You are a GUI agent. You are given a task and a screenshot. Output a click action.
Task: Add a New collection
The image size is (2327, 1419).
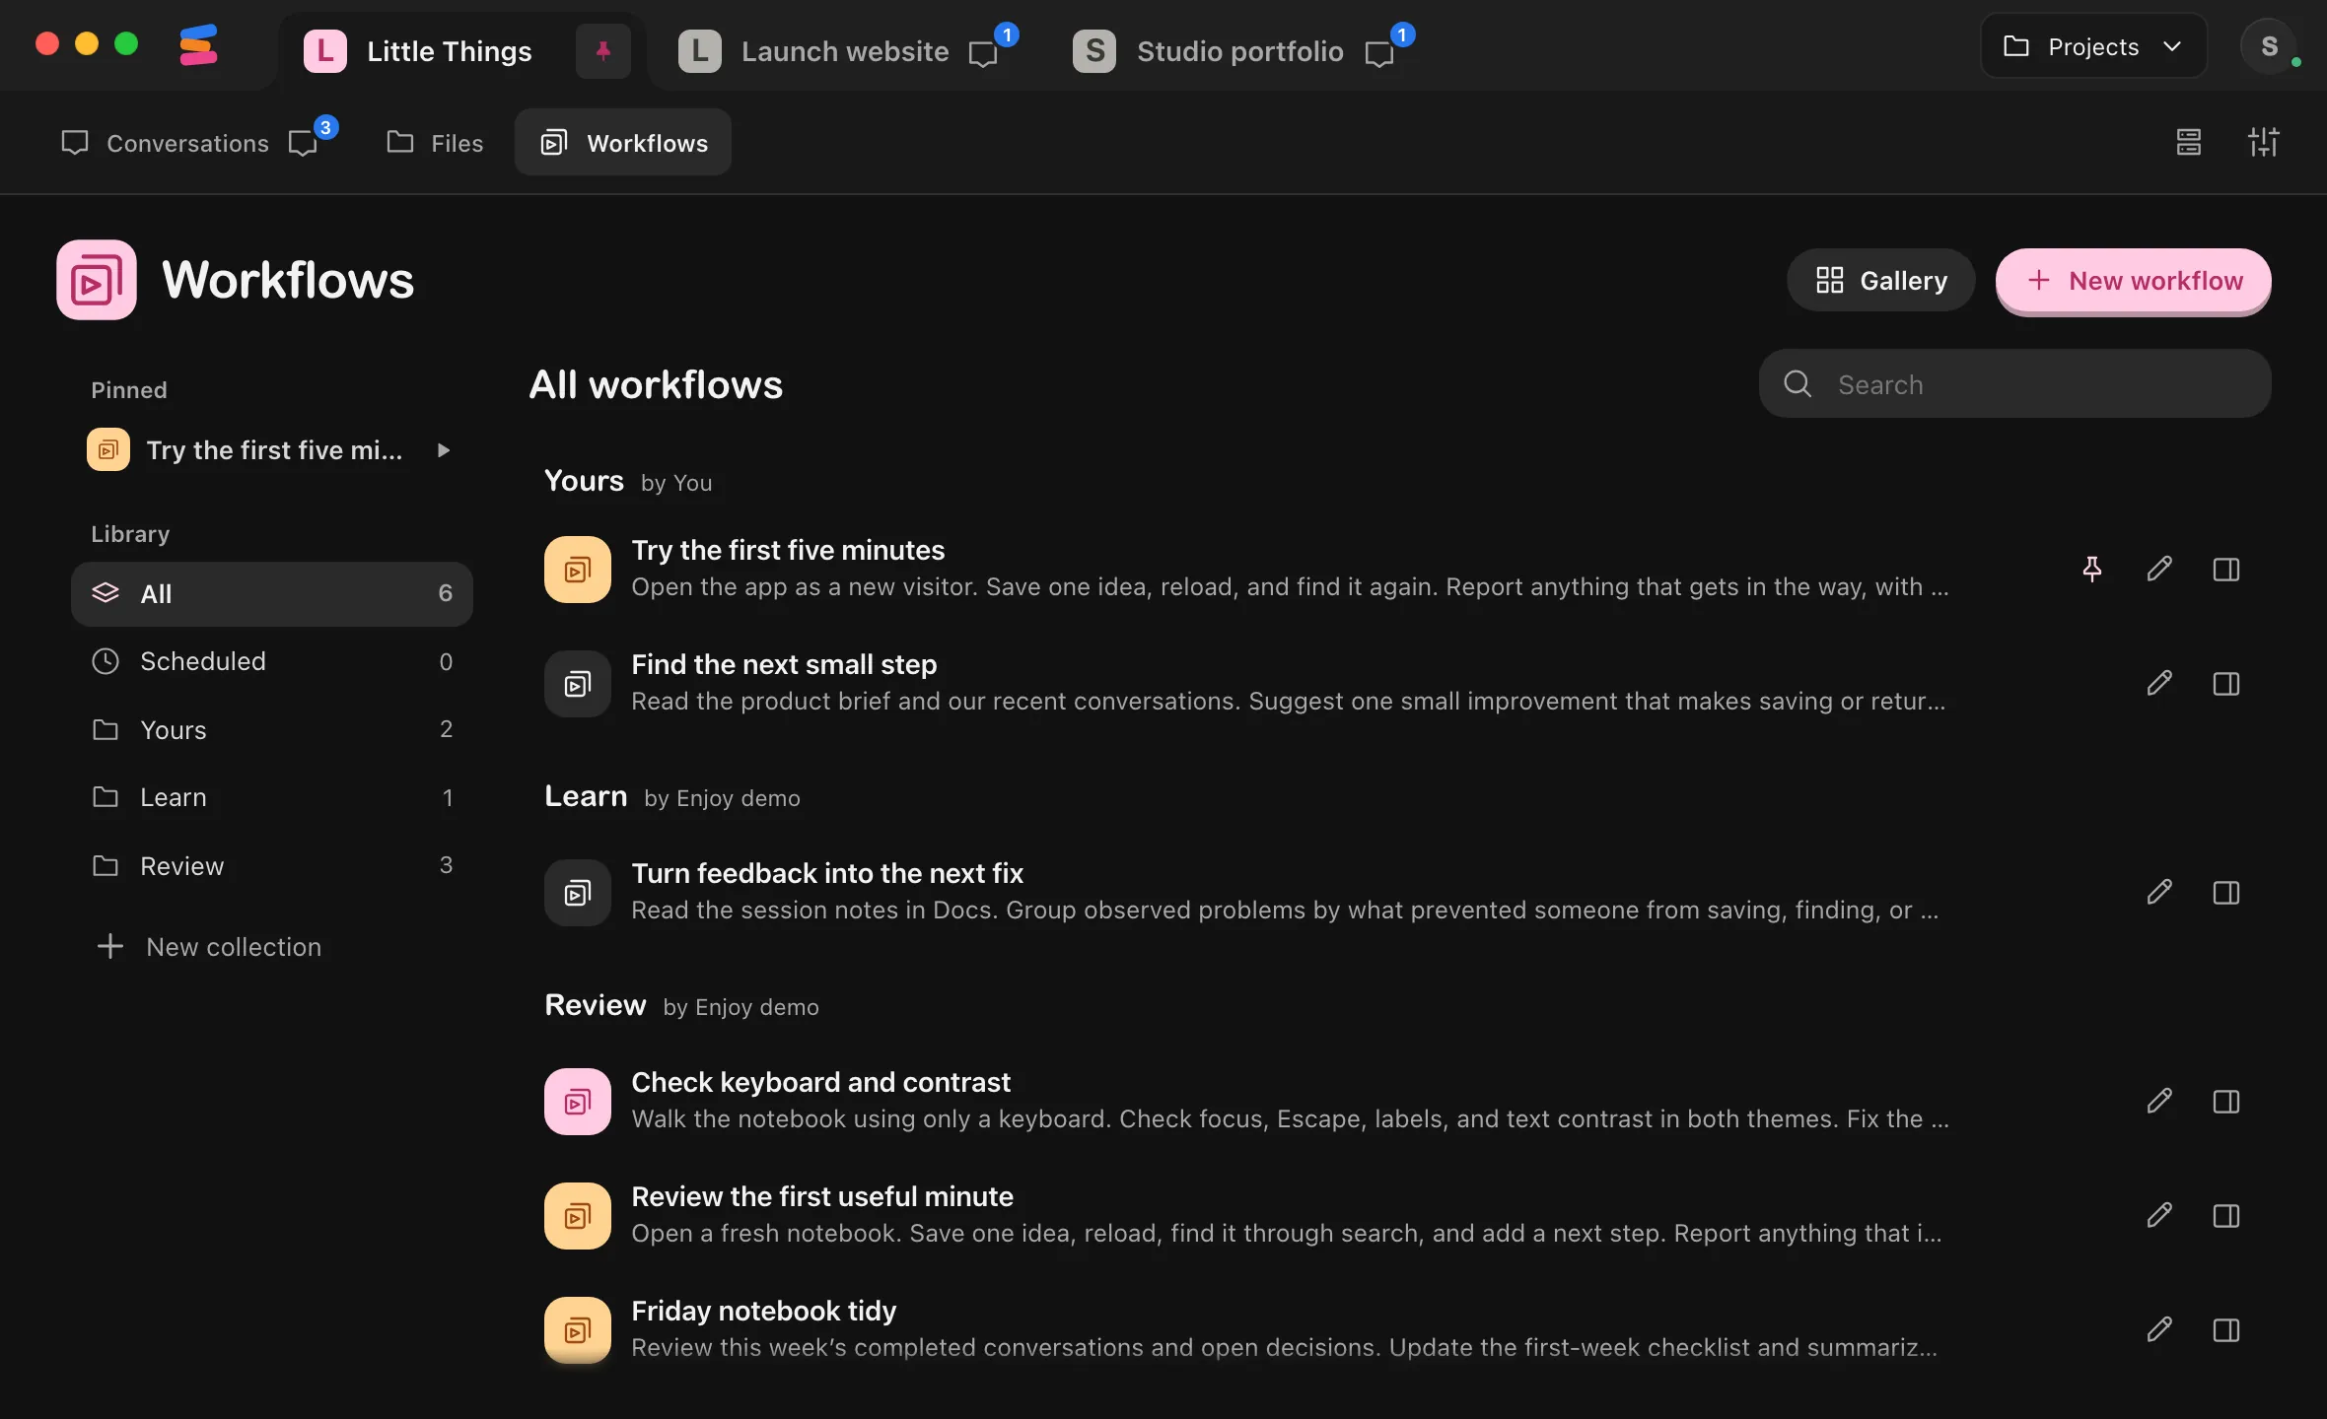209,947
